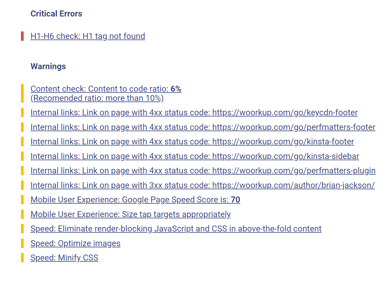The height and width of the screenshot is (283, 388).
Task: Open the H1 tag not found error
Action: [x=88, y=36]
